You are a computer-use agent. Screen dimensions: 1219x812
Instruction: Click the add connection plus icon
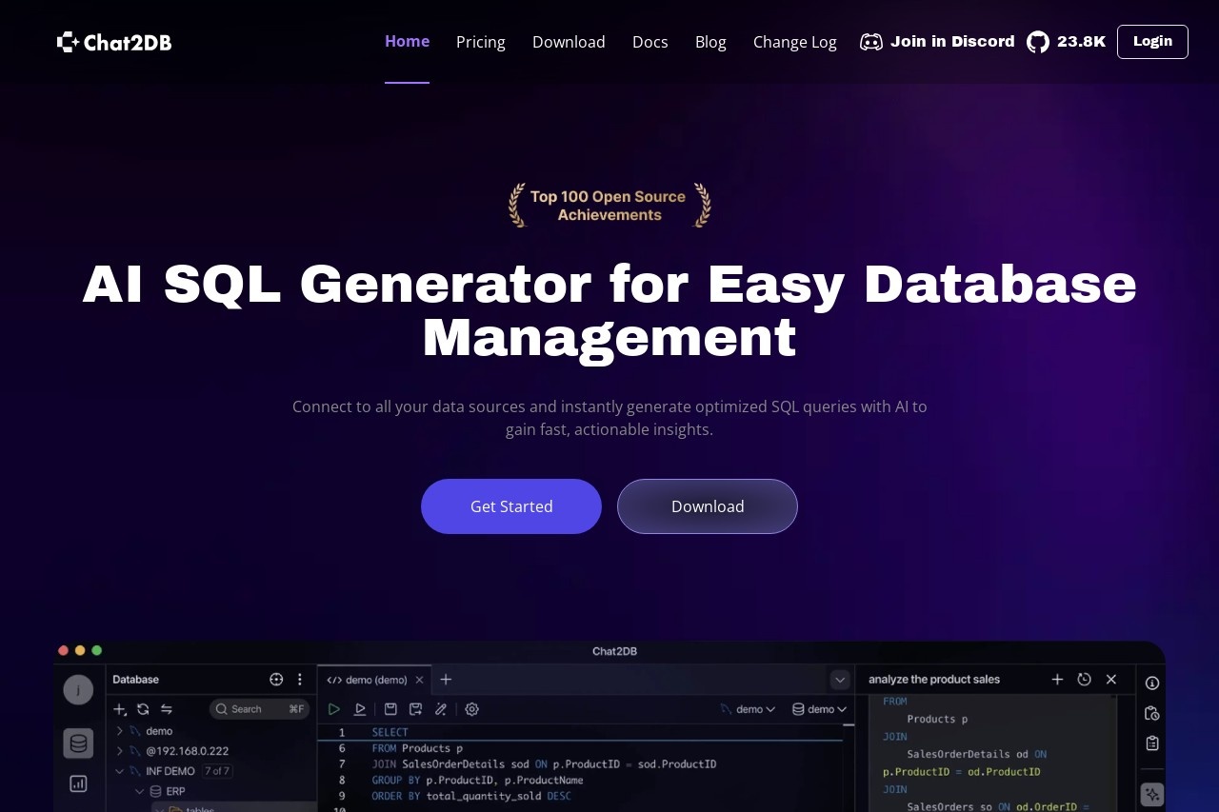tap(120, 709)
